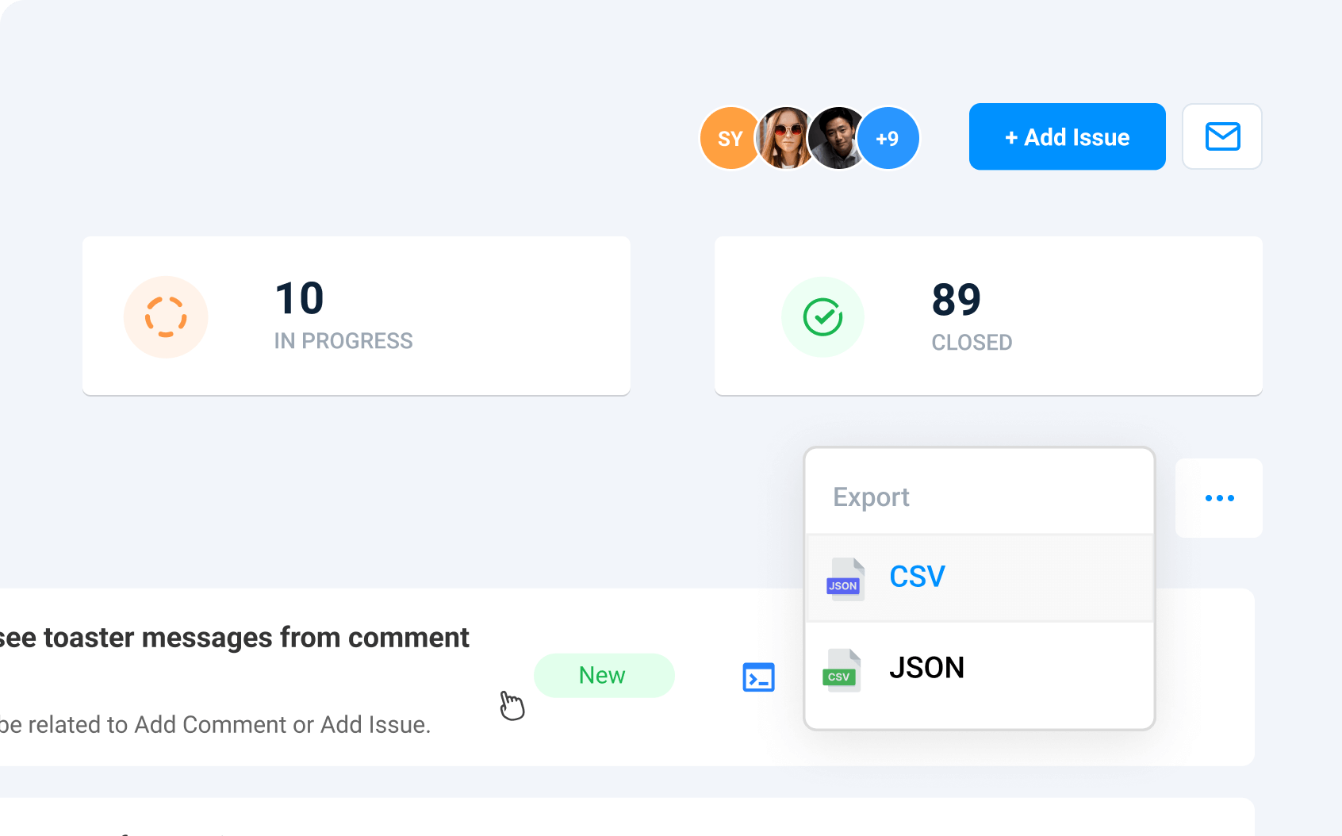Viewport: 1342px width, 836px height.
Task: Toggle the three-dot more options menu
Action: point(1219,498)
